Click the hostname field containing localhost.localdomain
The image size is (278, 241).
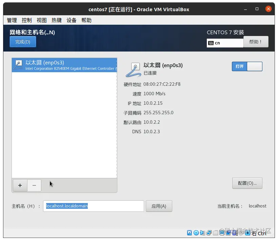click(x=94, y=206)
